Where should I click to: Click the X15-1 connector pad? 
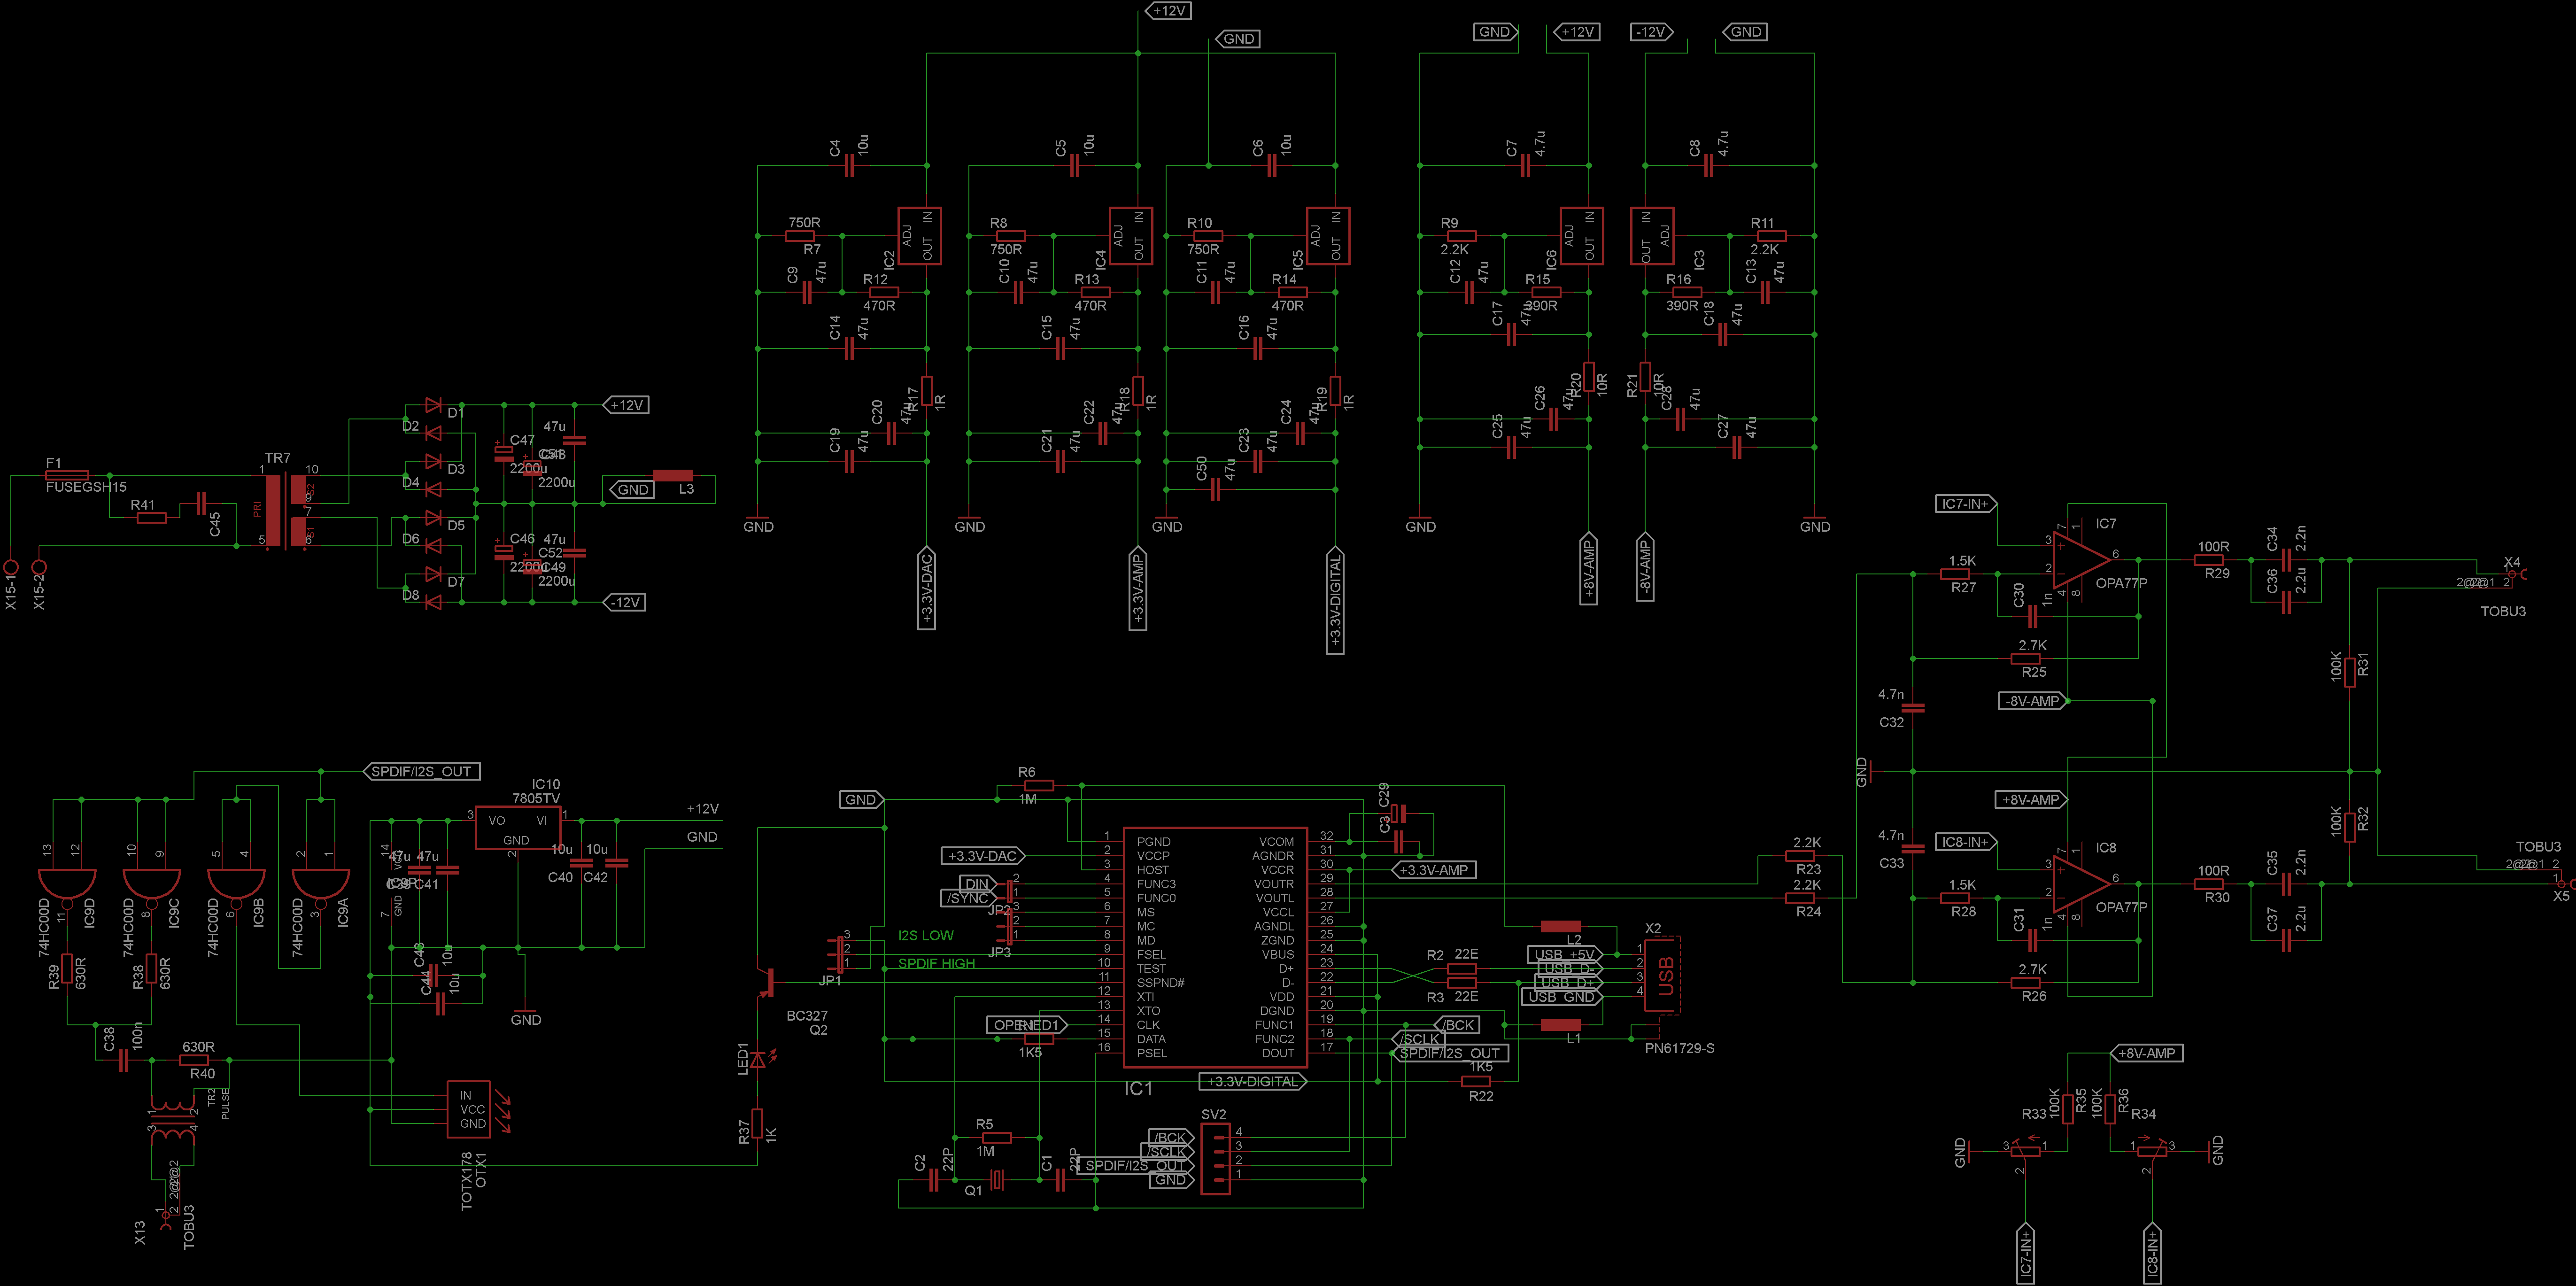pyautogui.click(x=11, y=567)
